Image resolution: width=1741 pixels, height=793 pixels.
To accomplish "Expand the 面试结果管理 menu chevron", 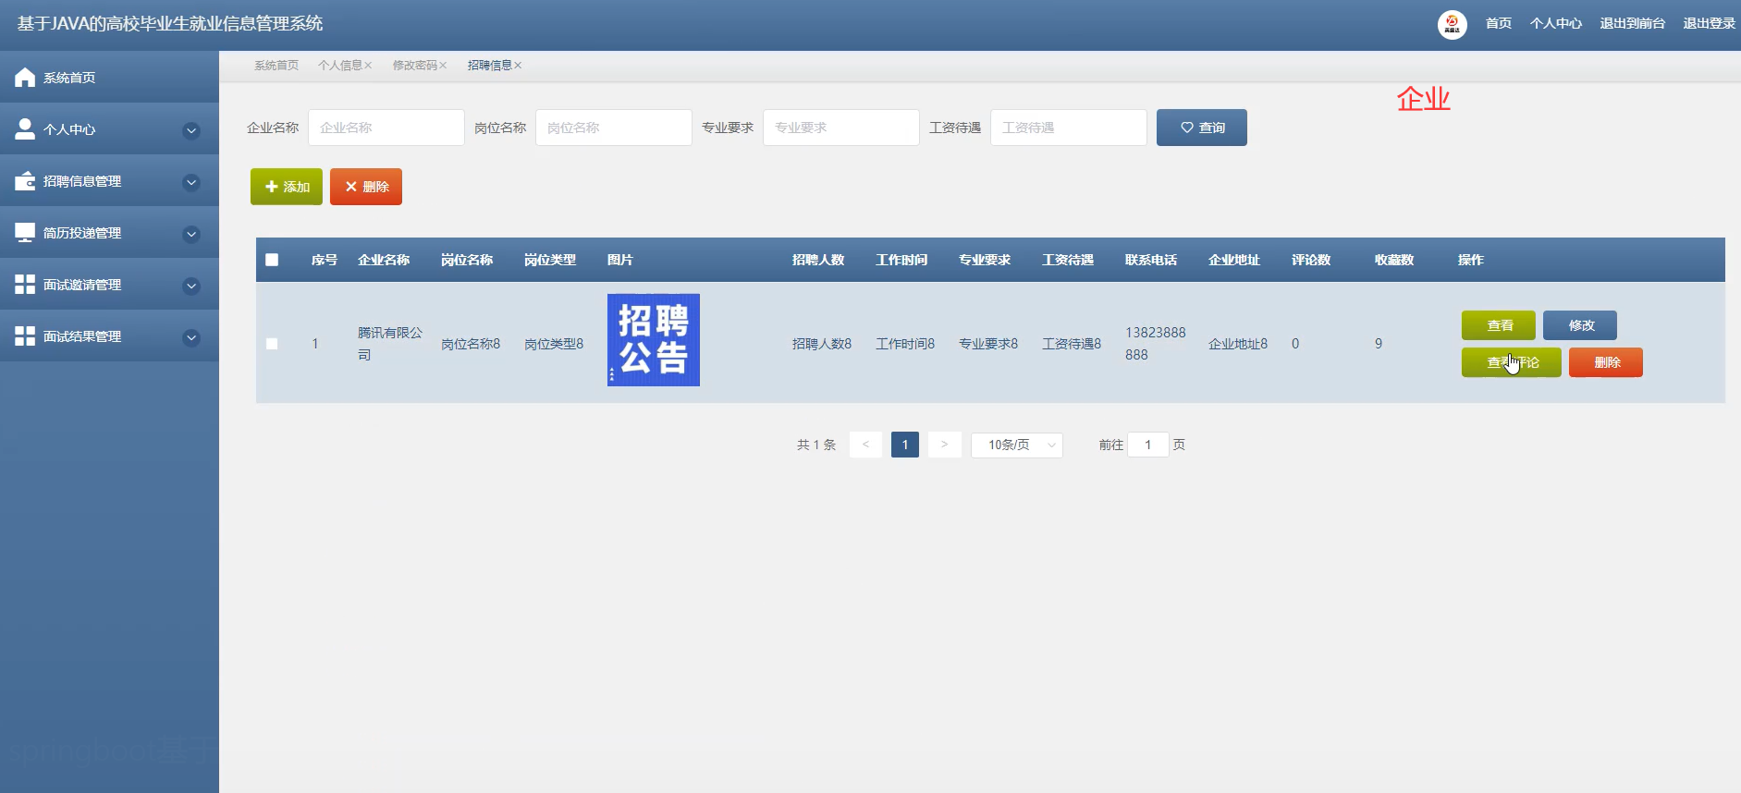I will [x=191, y=337].
